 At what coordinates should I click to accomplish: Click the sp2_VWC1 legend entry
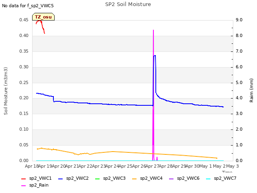coord(37,178)
